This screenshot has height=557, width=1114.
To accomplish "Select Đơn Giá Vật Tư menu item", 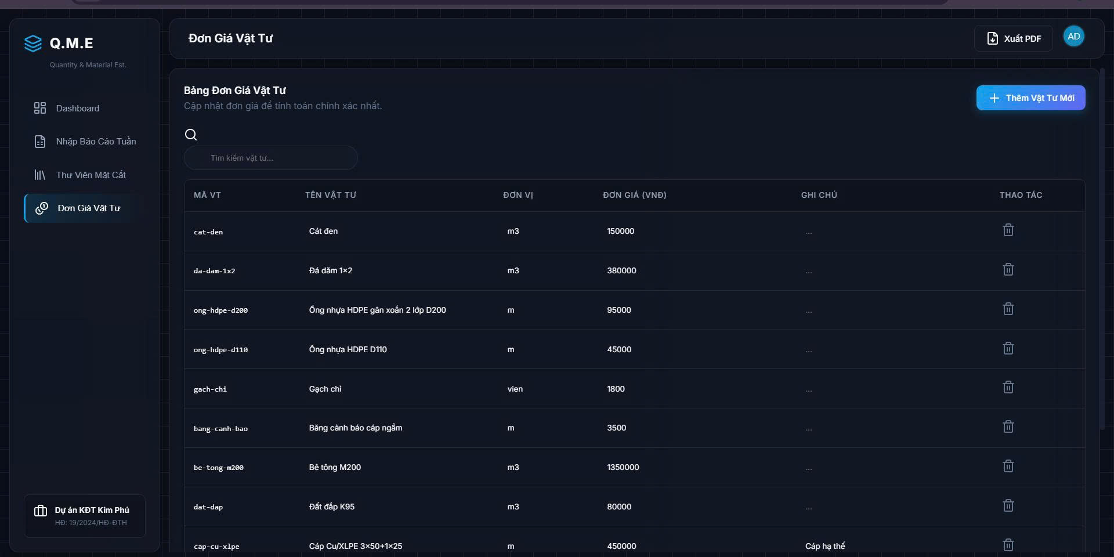I will (x=85, y=208).
